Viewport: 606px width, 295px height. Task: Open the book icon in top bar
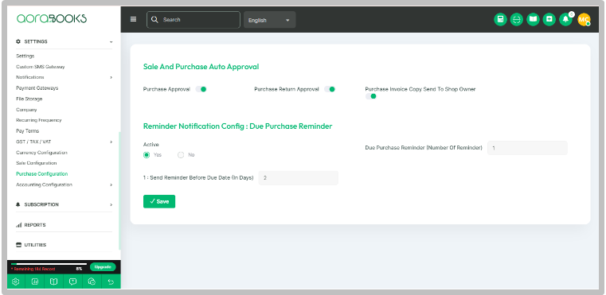click(x=533, y=20)
